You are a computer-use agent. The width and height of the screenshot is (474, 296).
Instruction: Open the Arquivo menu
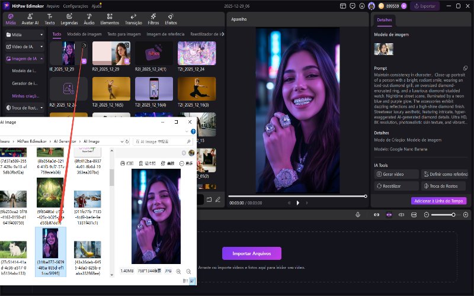pyautogui.click(x=53, y=5)
